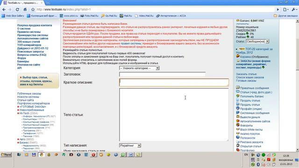Image resolution: width=299 pixels, height=168 pixels.
Task: Open the Форум link
Action: (21, 58)
